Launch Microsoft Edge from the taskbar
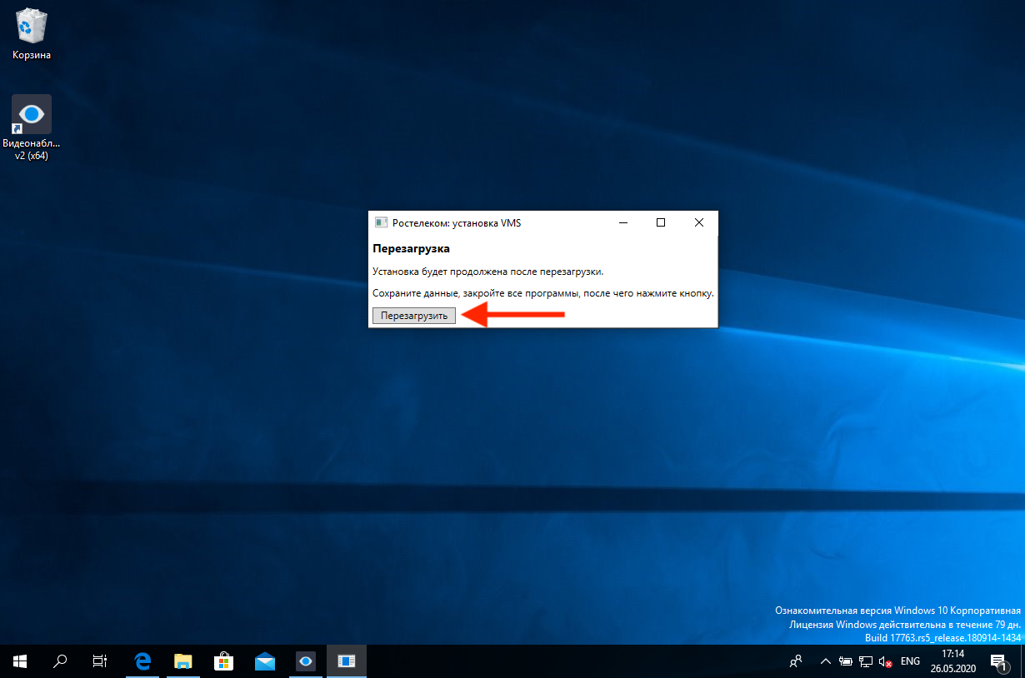Image resolution: width=1025 pixels, height=678 pixels. (x=142, y=661)
